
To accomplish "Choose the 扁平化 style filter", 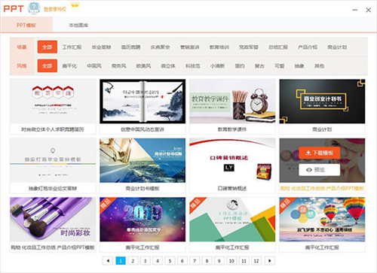I will 69,66.
